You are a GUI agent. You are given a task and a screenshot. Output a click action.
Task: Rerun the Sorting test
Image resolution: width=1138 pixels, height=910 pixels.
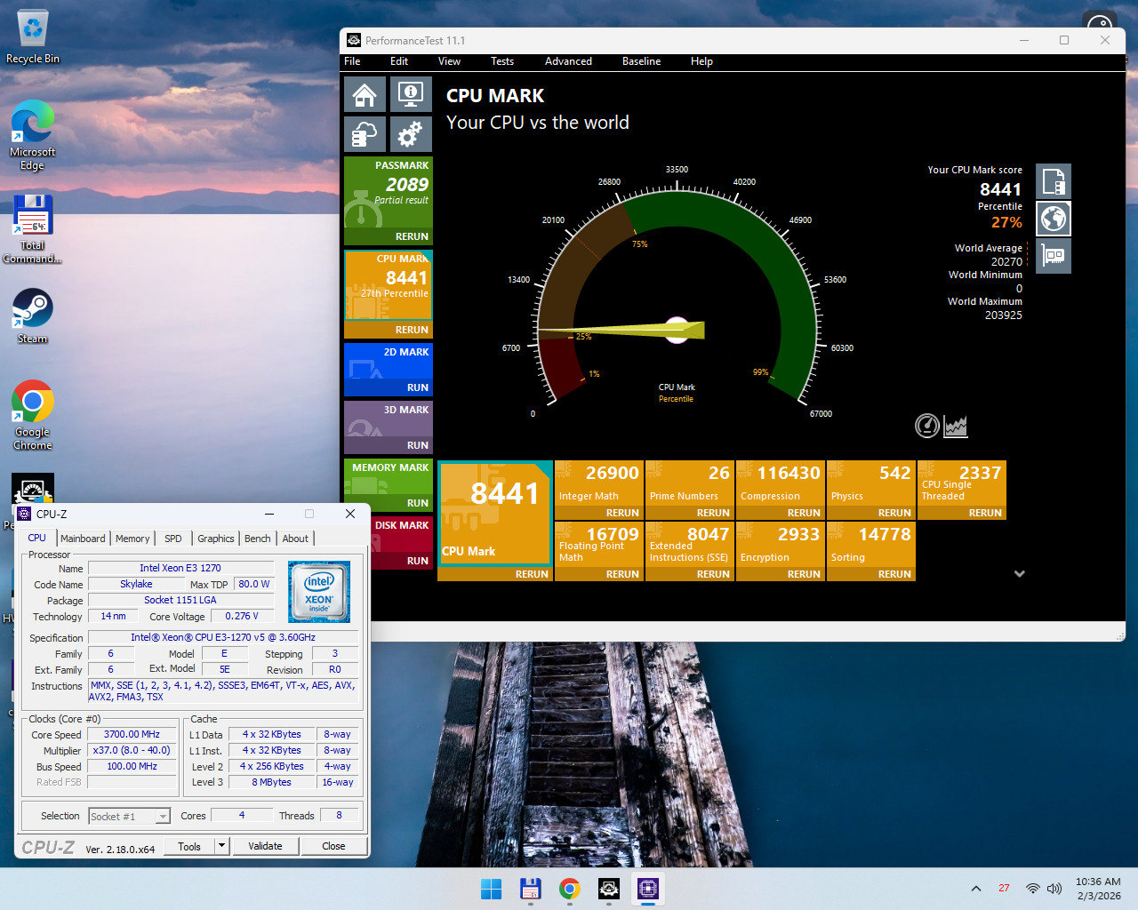tap(894, 574)
